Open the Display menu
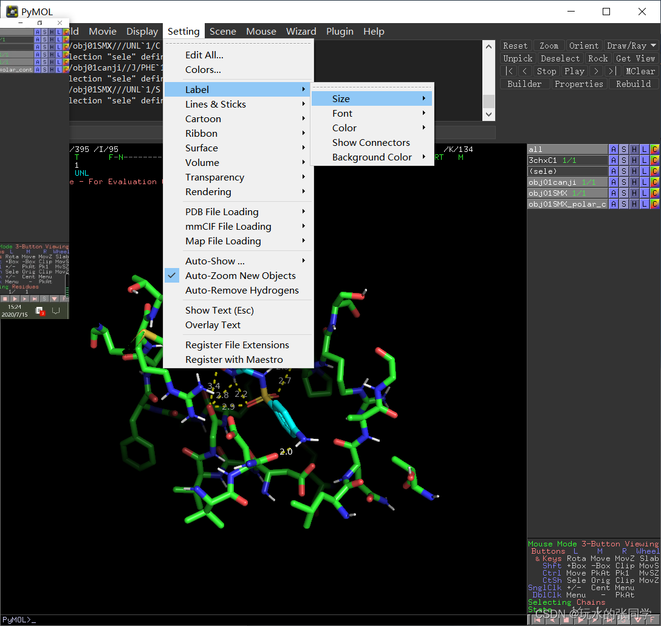Screen dimensions: 661x626 pos(142,31)
